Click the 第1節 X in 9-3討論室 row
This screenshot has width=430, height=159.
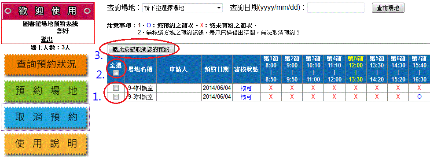[x=271, y=96]
